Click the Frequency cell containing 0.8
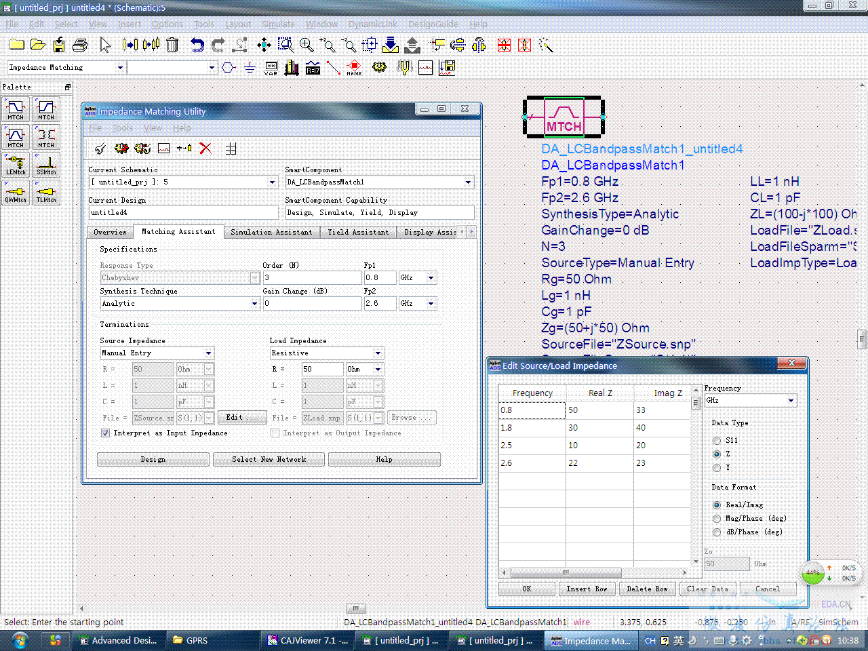Screen dimensions: 868x651 click(532, 410)
